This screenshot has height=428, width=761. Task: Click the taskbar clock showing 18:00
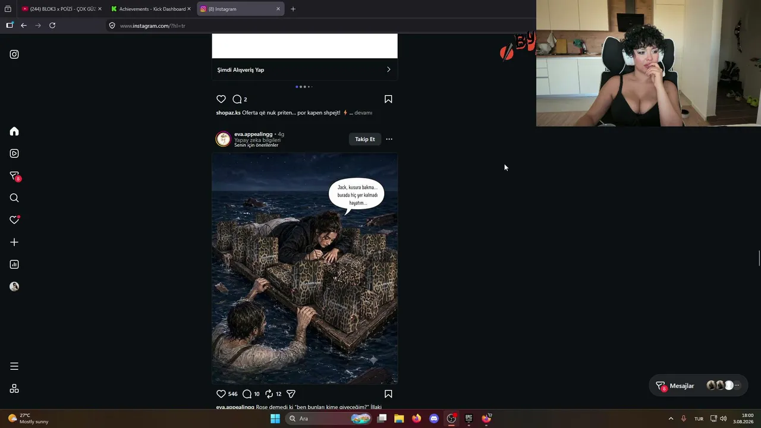click(x=743, y=418)
